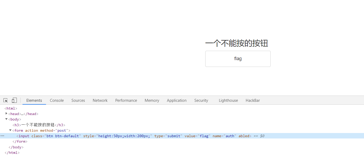The image size is (364, 158).
Task: Click the "btn btn-default" class value
Action: pyautogui.click(x=63, y=136)
